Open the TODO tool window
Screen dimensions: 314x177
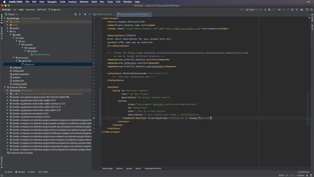(43, 172)
